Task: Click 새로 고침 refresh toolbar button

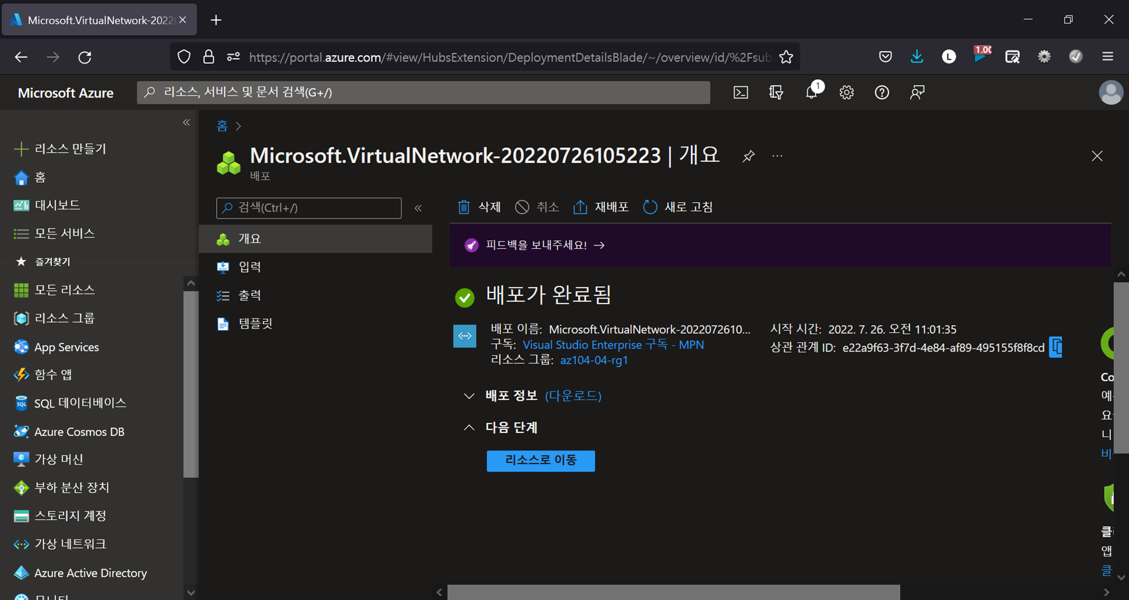Action: [677, 207]
